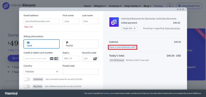Viewport: 206px width, 97px height.
Task: Click the Initial payment label
Action: pyautogui.click(x=129, y=23)
